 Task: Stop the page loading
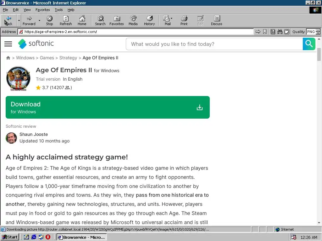[49, 20]
